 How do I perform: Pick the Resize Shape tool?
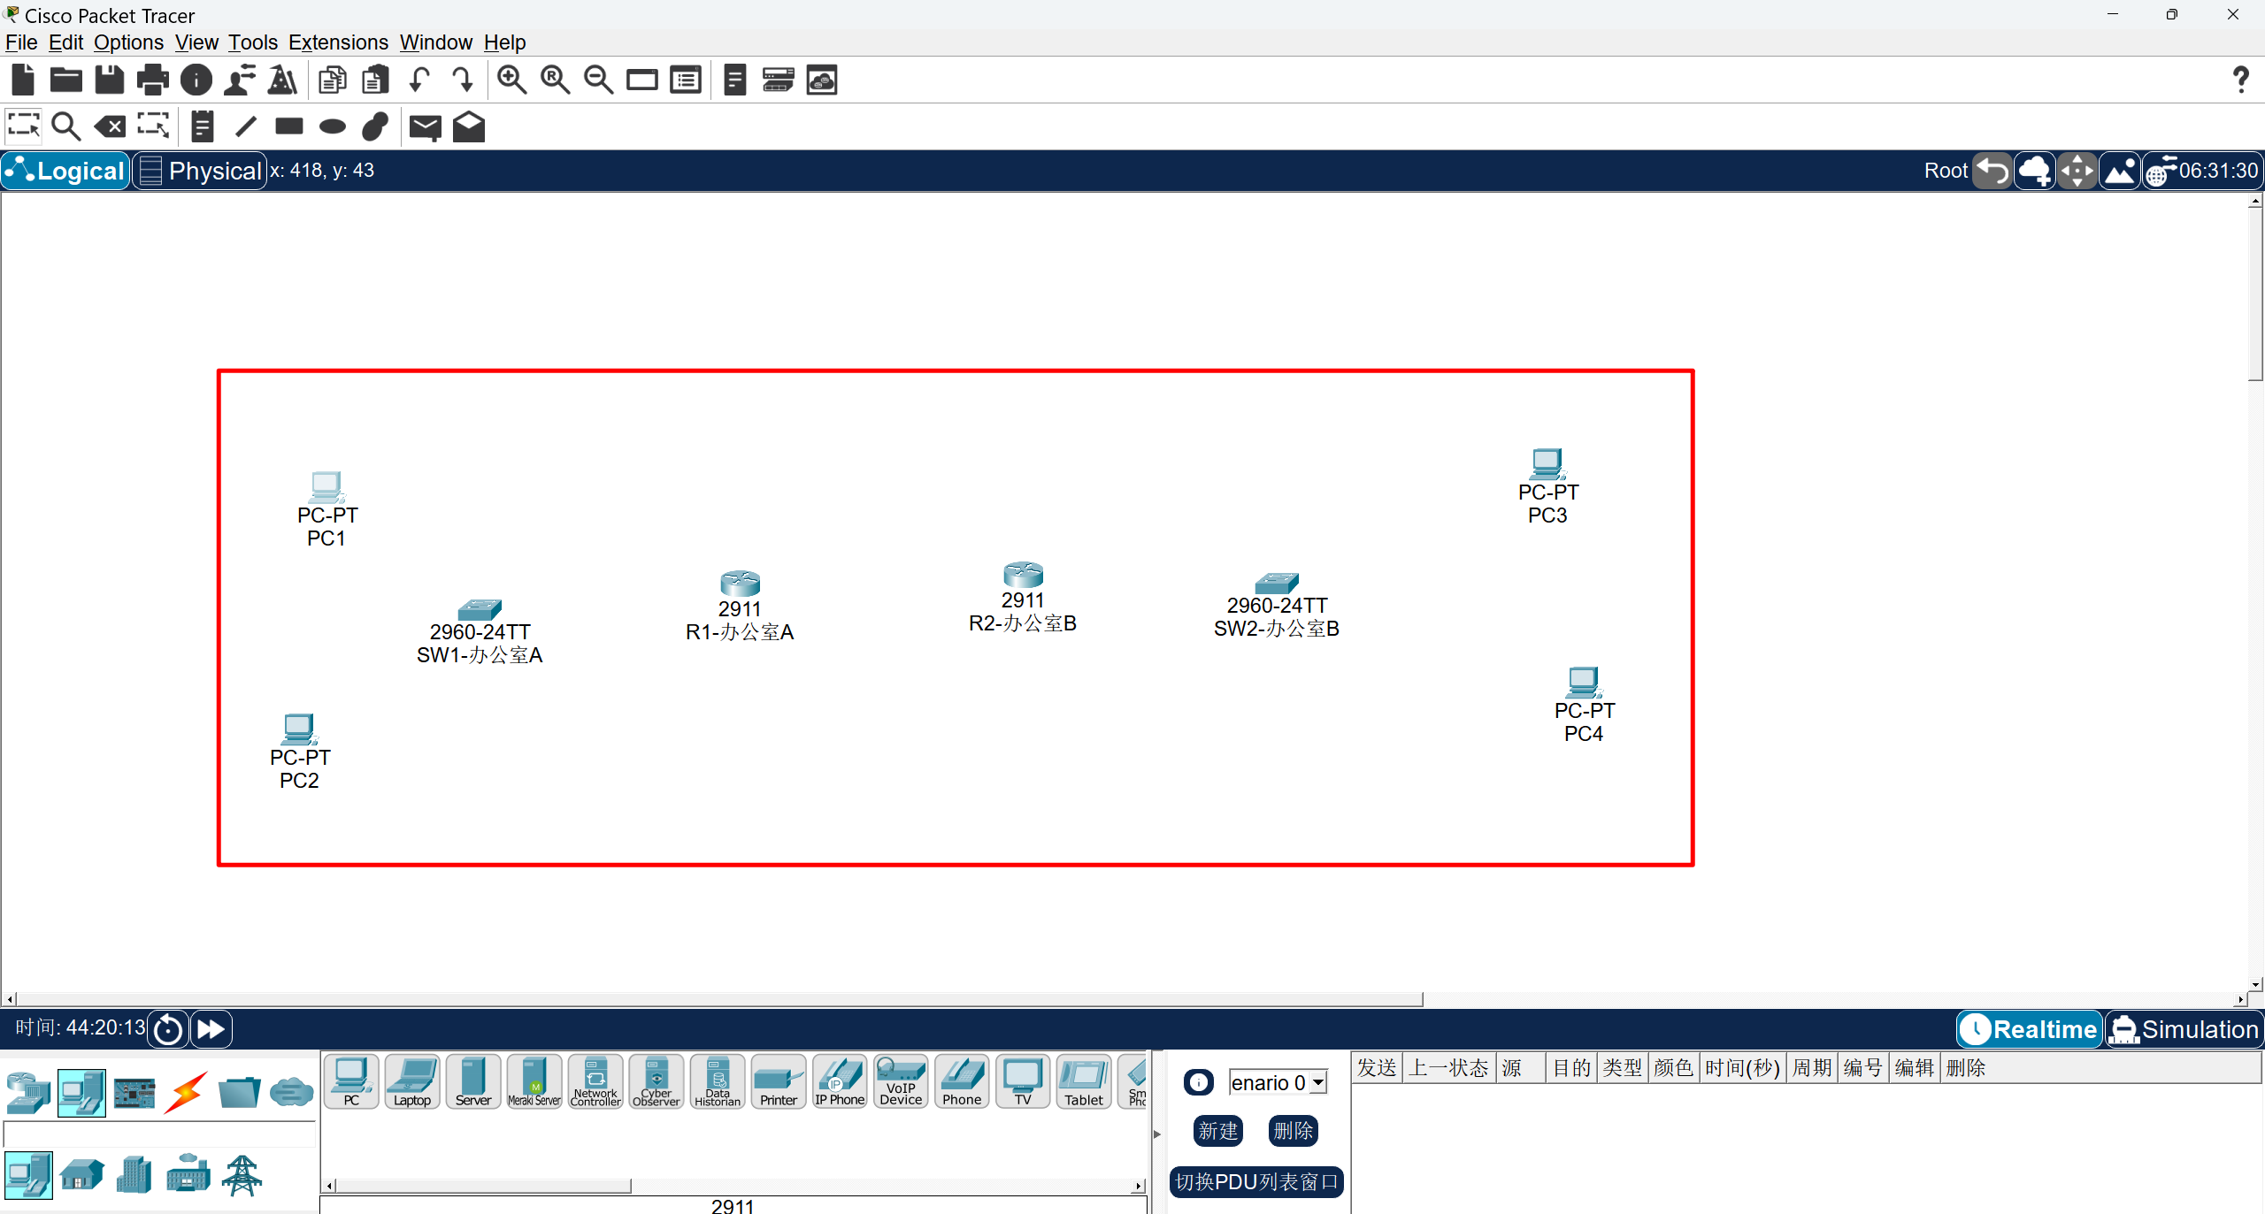(153, 126)
